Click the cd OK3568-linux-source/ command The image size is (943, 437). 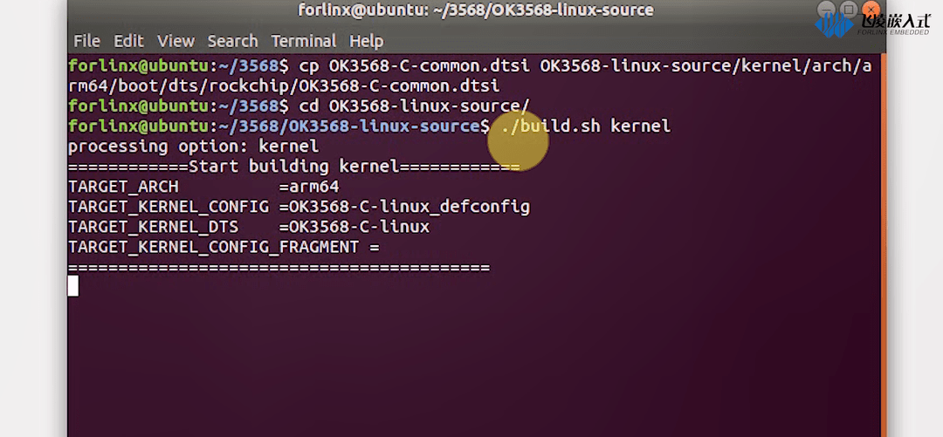pos(414,106)
